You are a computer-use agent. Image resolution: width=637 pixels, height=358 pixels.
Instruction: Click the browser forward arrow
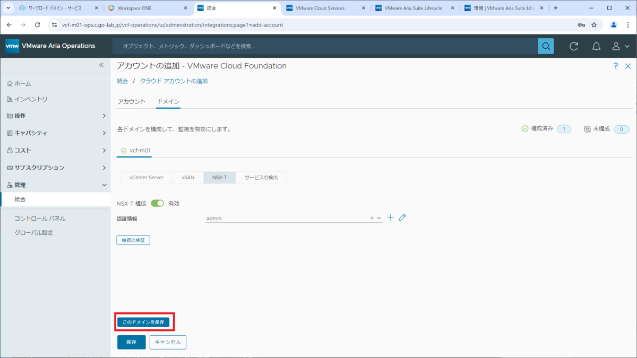coord(23,25)
